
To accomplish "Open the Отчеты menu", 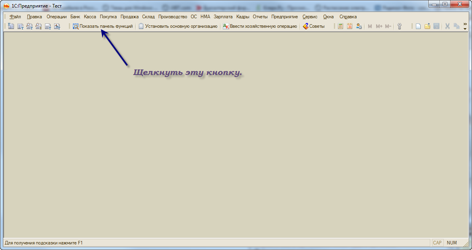I will coord(260,17).
